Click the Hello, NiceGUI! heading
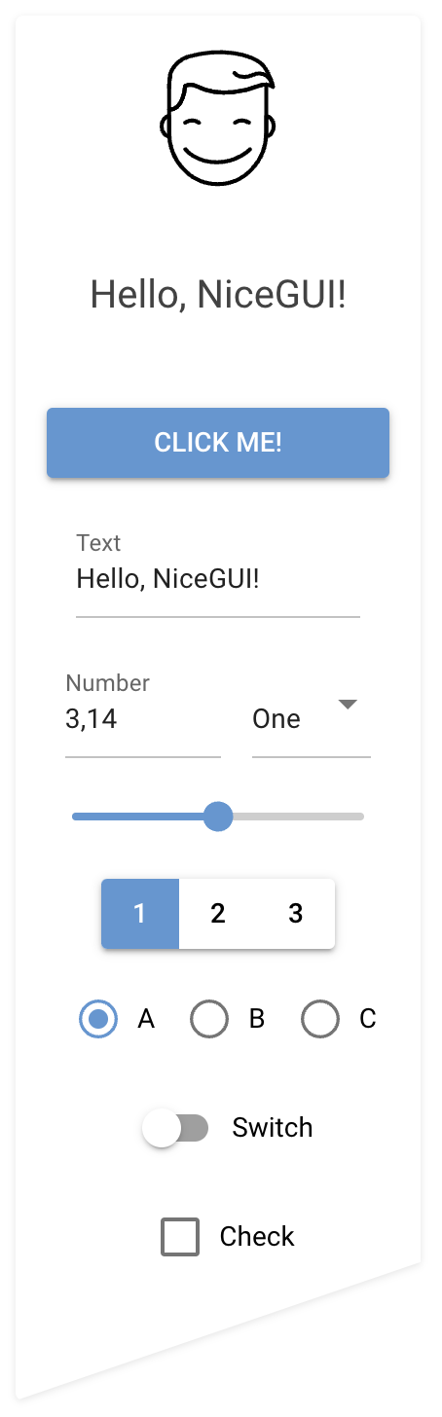 click(218, 295)
